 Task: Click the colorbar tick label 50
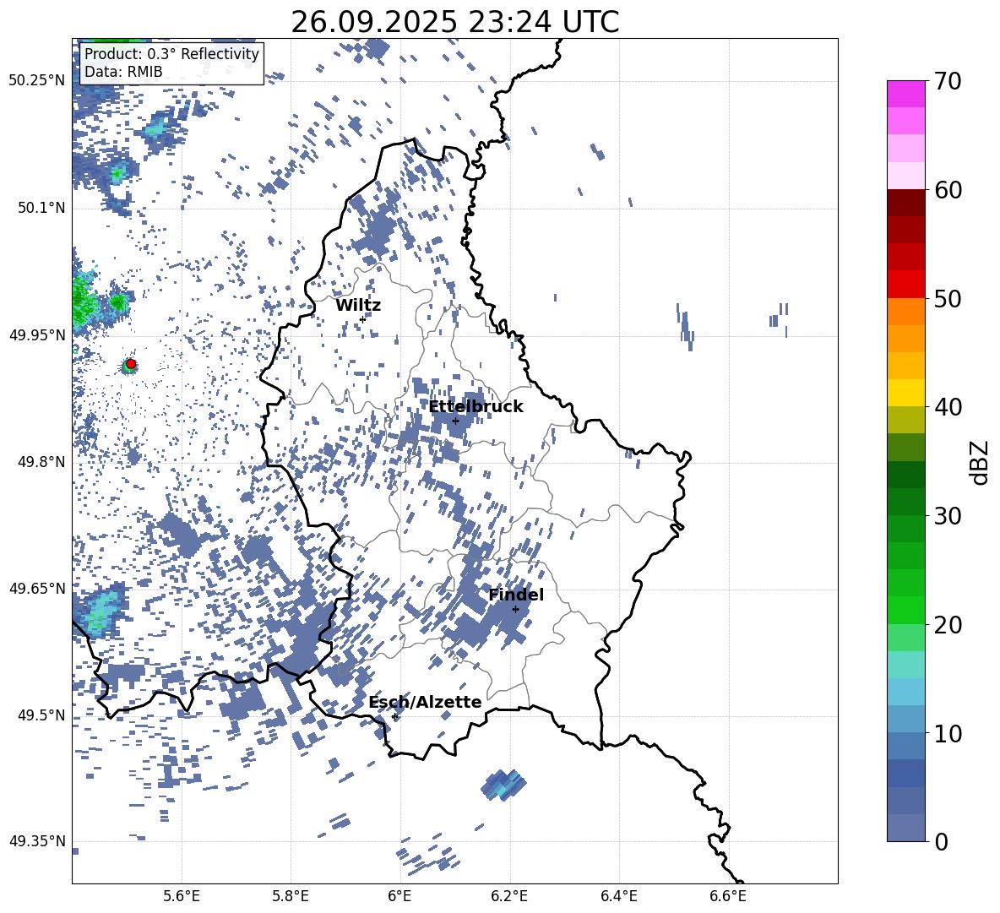948,298
